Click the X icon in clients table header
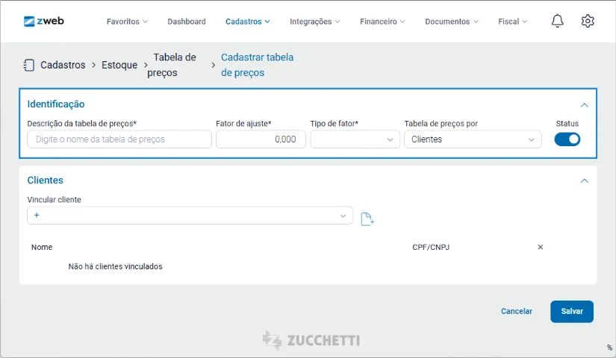Screen dimensions: 616x358 [540, 247]
